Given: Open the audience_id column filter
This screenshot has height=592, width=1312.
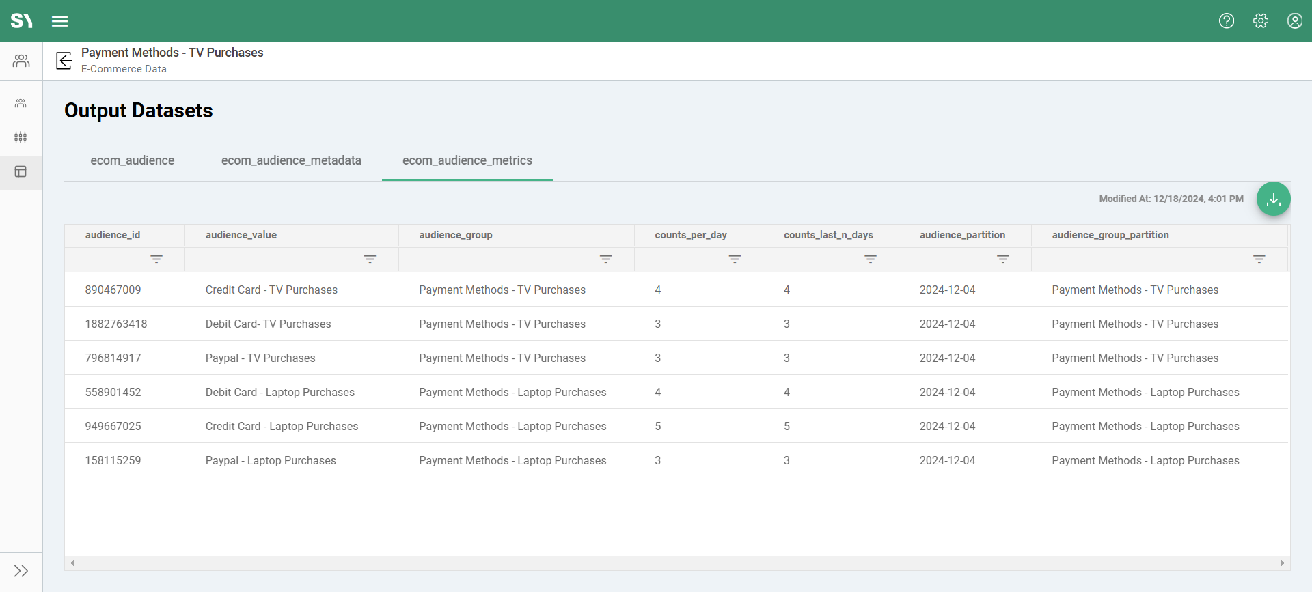Looking at the screenshot, I should 156,259.
